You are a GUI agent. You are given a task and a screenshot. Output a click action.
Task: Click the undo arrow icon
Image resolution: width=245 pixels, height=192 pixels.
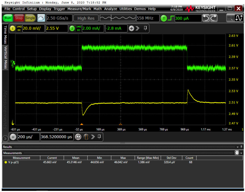[x=206, y=18]
